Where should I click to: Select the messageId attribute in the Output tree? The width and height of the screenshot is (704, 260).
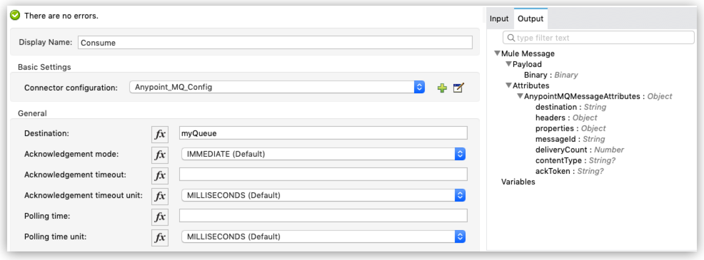555,139
